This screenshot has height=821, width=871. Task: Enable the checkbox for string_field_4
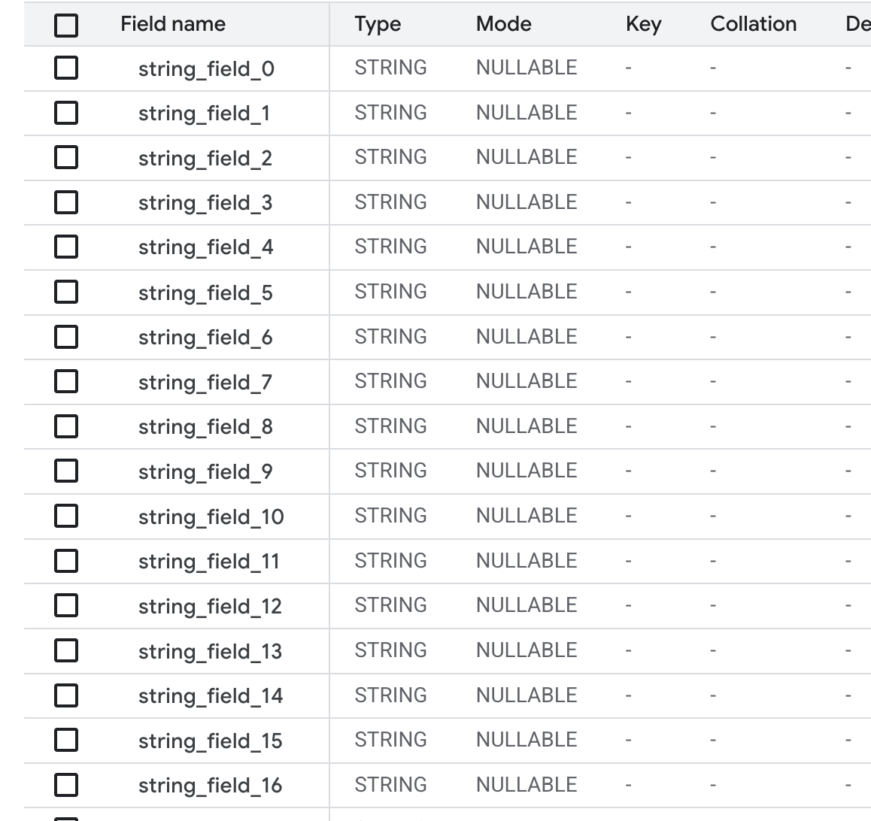point(66,247)
